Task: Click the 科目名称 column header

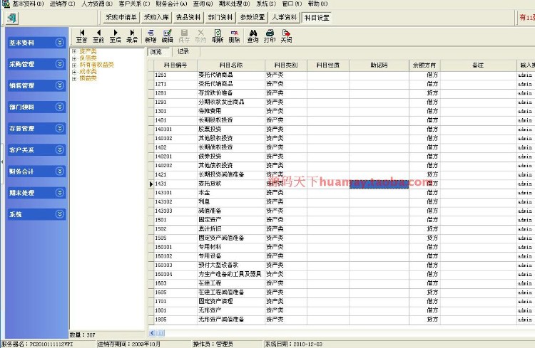Action: (x=231, y=65)
